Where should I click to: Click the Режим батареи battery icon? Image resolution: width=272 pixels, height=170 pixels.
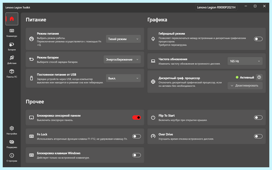(31, 60)
